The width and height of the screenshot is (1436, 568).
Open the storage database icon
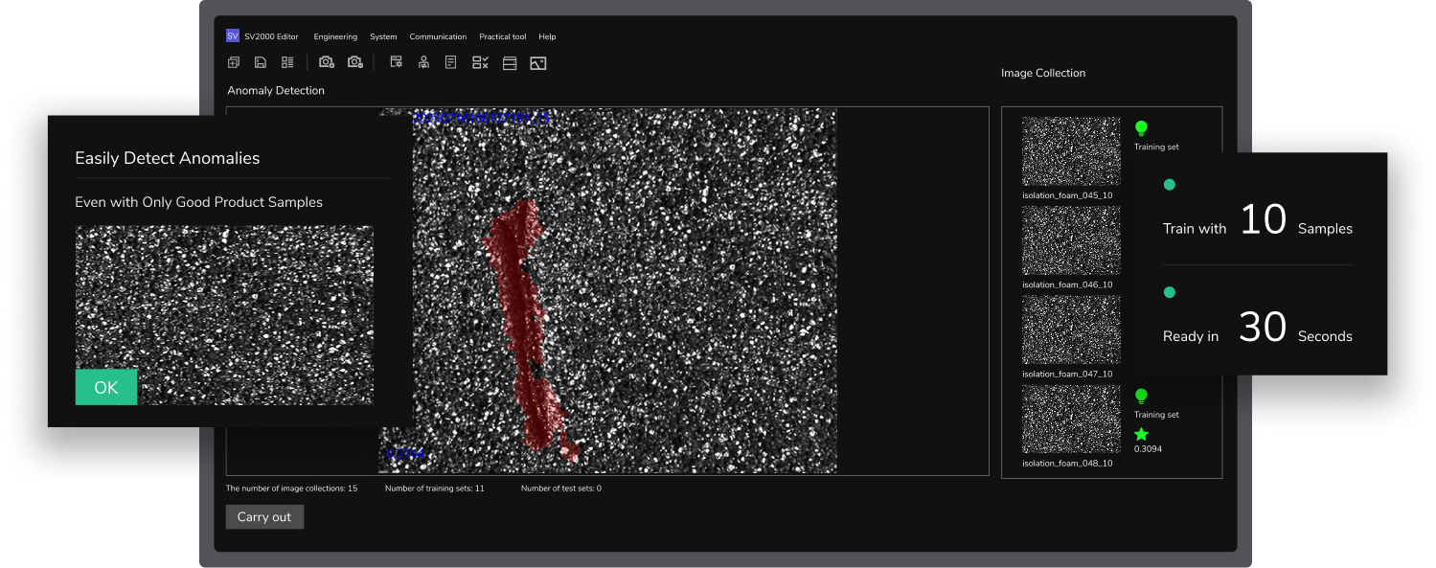510,63
